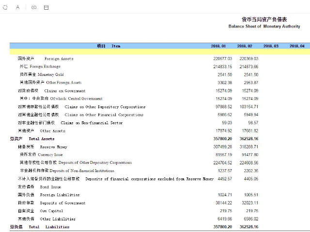Click the value 224608.56 in 2018.02 column

pyautogui.click(x=249, y=163)
